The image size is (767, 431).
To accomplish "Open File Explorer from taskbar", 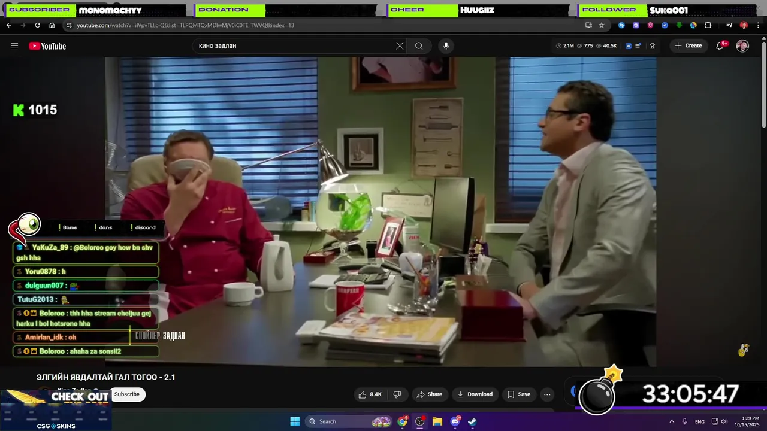I will (x=437, y=421).
